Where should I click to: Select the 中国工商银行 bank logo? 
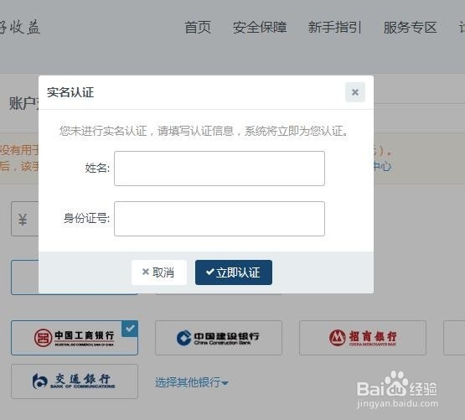(75, 338)
